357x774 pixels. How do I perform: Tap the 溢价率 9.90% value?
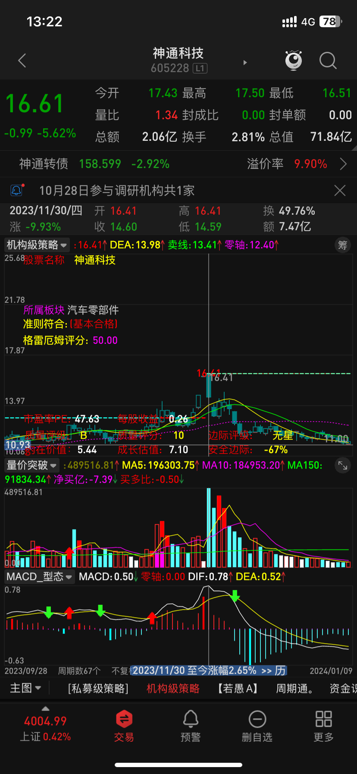click(310, 164)
